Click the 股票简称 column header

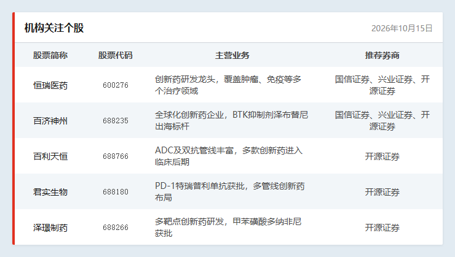[50, 55]
